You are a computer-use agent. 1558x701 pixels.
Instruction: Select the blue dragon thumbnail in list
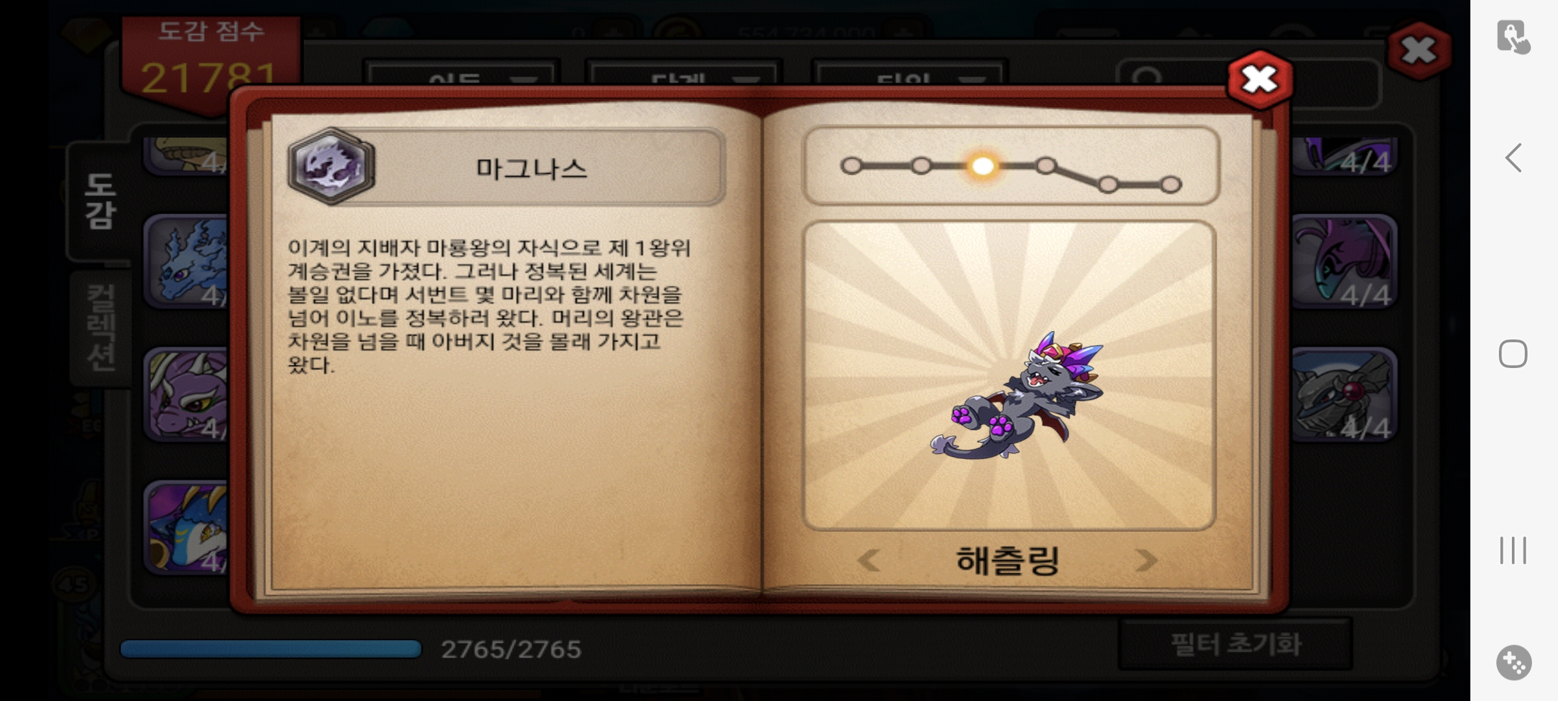(187, 261)
